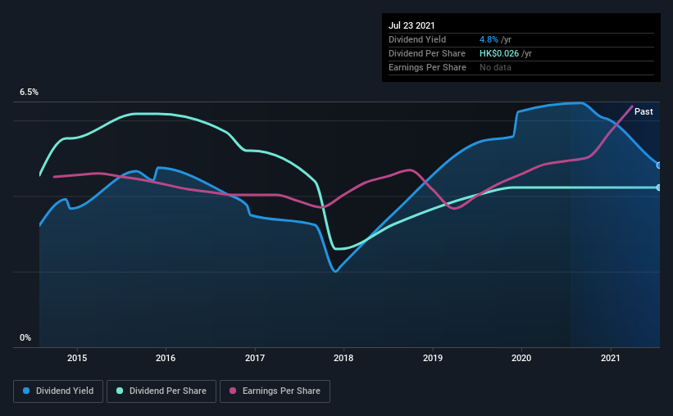Click the tooltip 'Earnings Per Share' row label
Image resolution: width=673 pixels, height=416 pixels.
point(427,67)
